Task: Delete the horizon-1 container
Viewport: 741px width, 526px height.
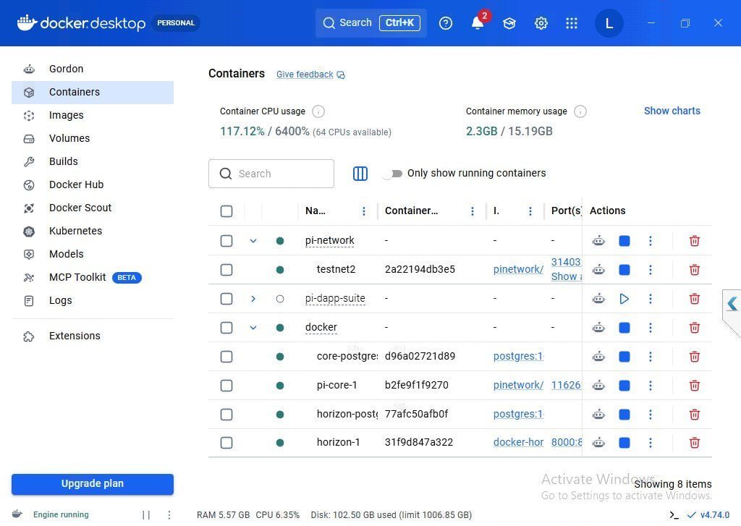Action: [694, 443]
